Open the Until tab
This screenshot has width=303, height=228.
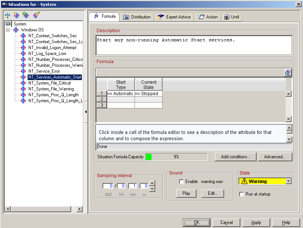[231, 17]
